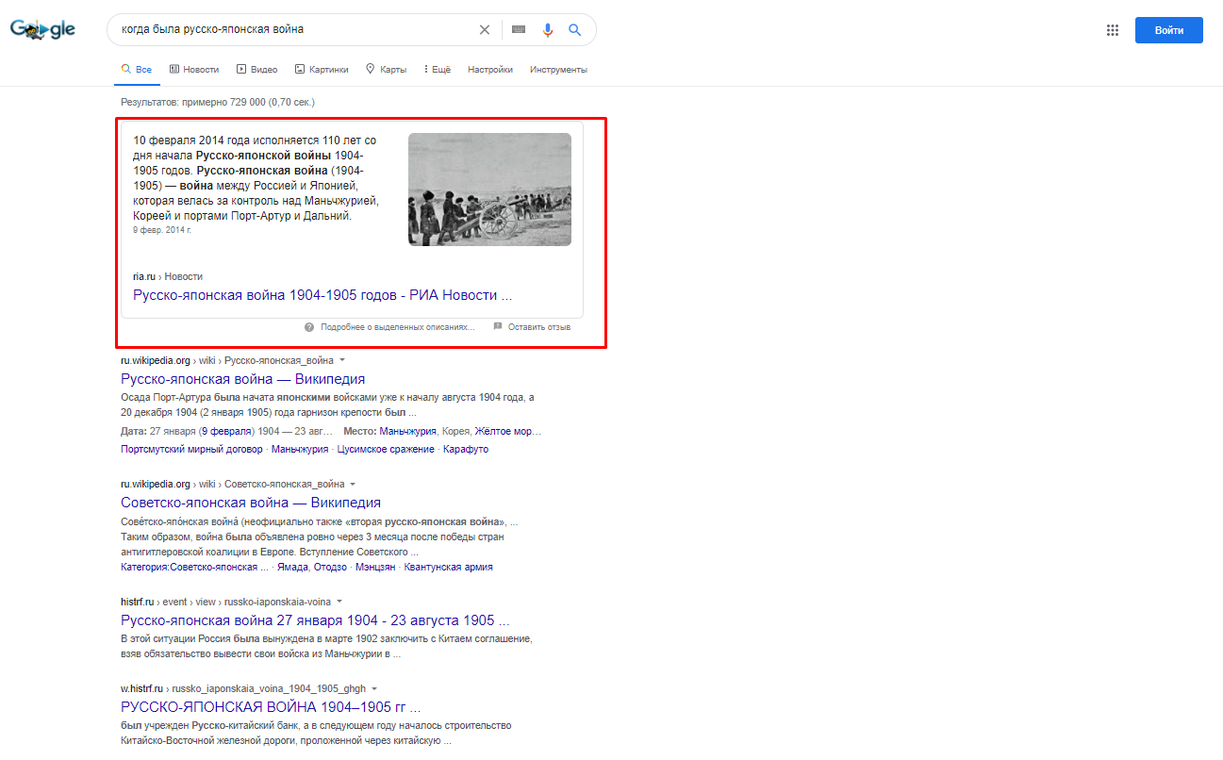Click the war photo thumbnail in snippet
Image resolution: width=1223 pixels, height=760 pixels.
[489, 190]
